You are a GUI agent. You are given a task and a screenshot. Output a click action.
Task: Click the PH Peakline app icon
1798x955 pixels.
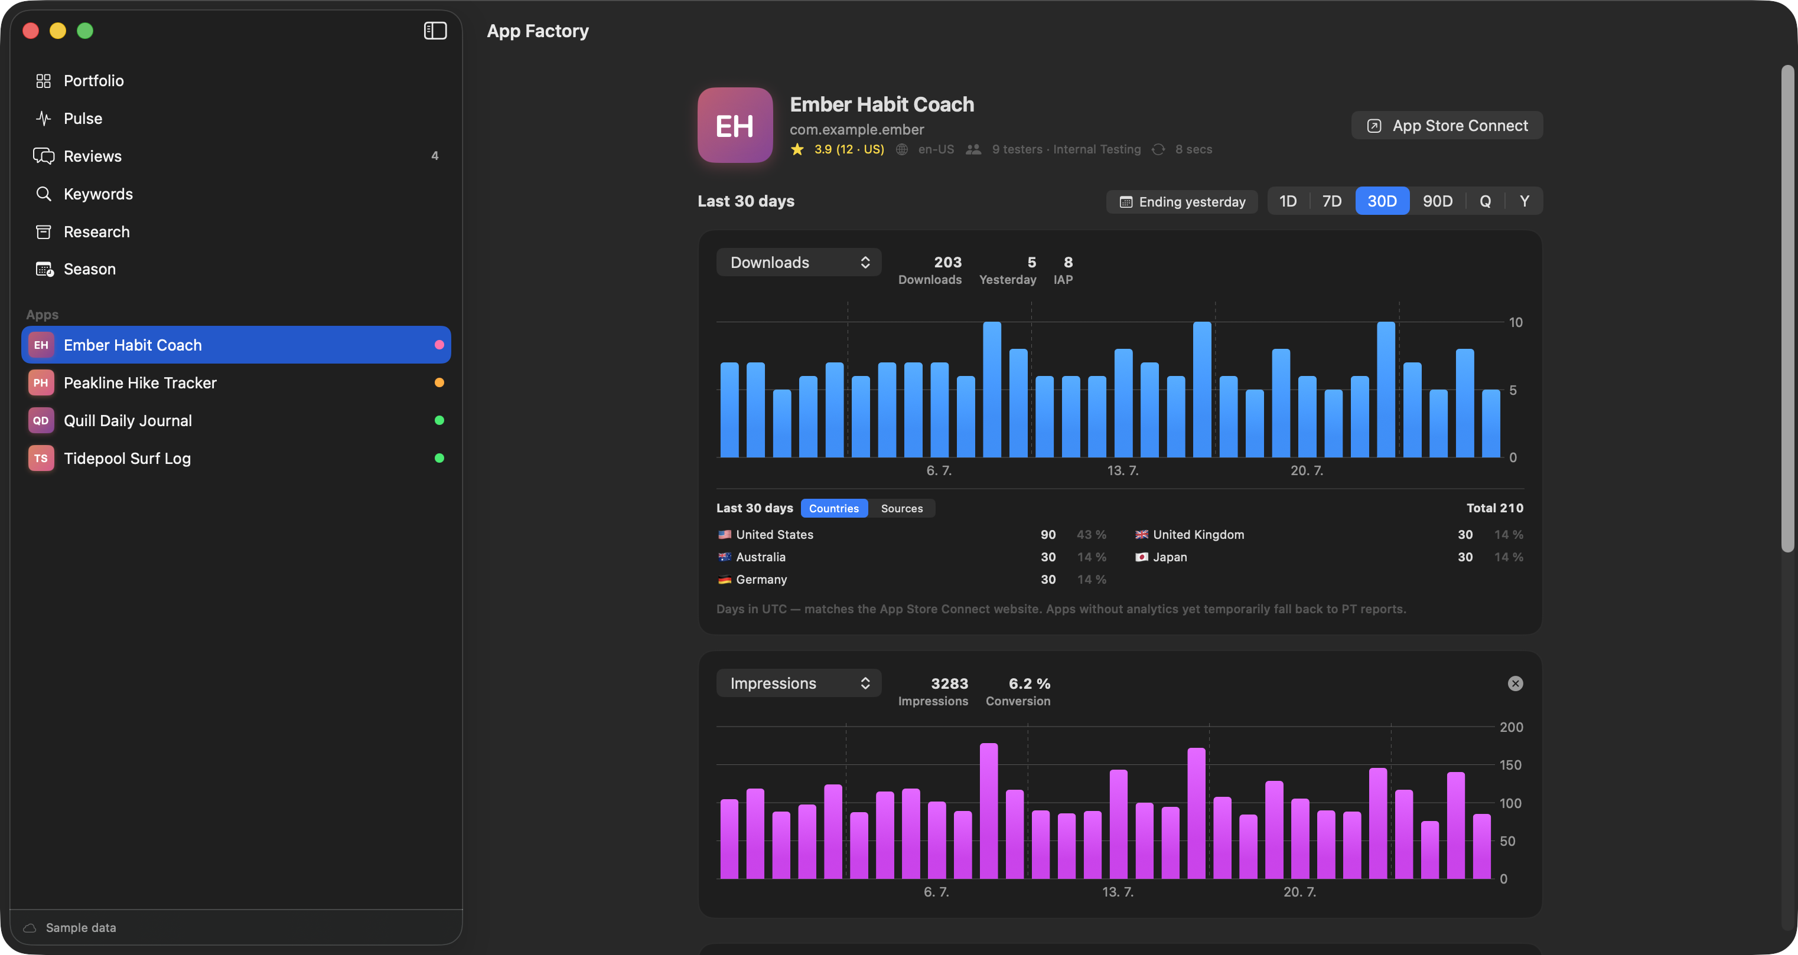[41, 383]
